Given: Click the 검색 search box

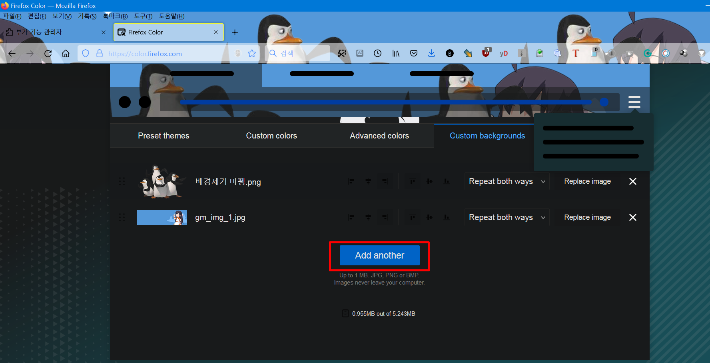Looking at the screenshot, I should coord(297,54).
